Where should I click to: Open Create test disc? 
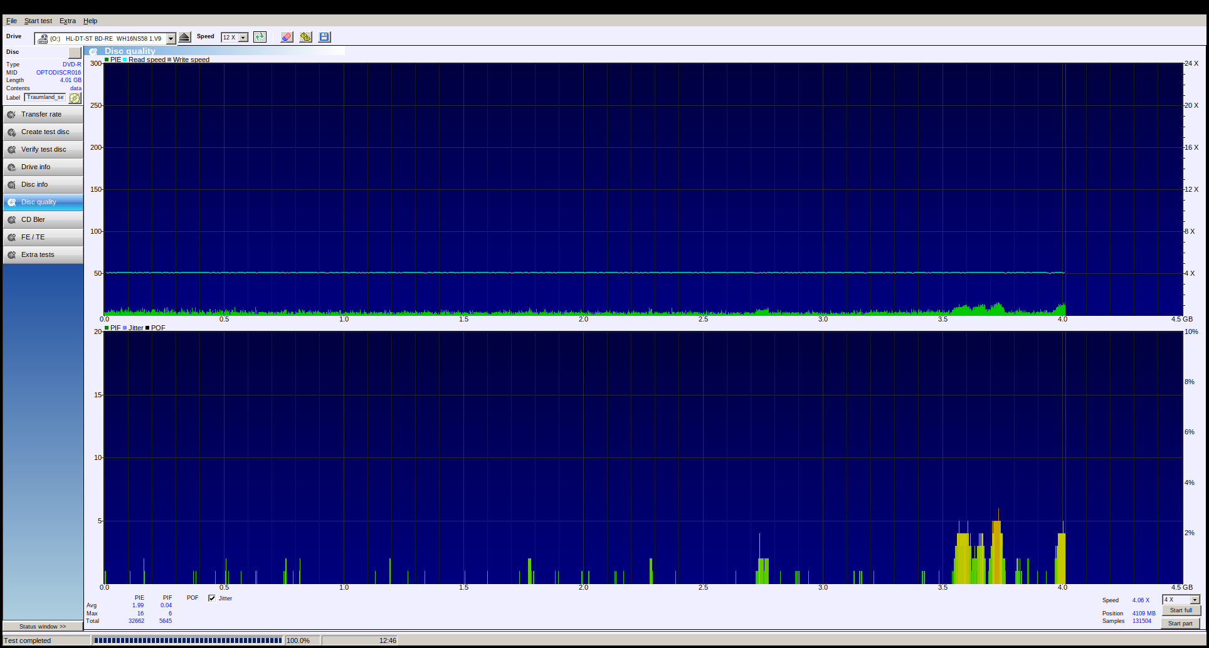pyautogui.click(x=43, y=132)
